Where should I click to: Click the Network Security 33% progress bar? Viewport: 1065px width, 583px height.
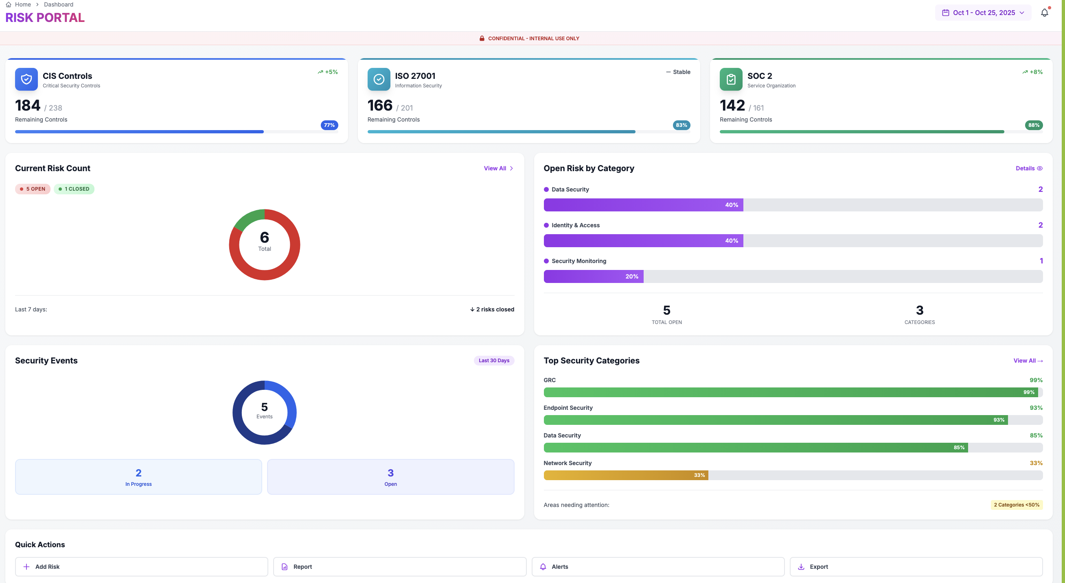point(625,475)
